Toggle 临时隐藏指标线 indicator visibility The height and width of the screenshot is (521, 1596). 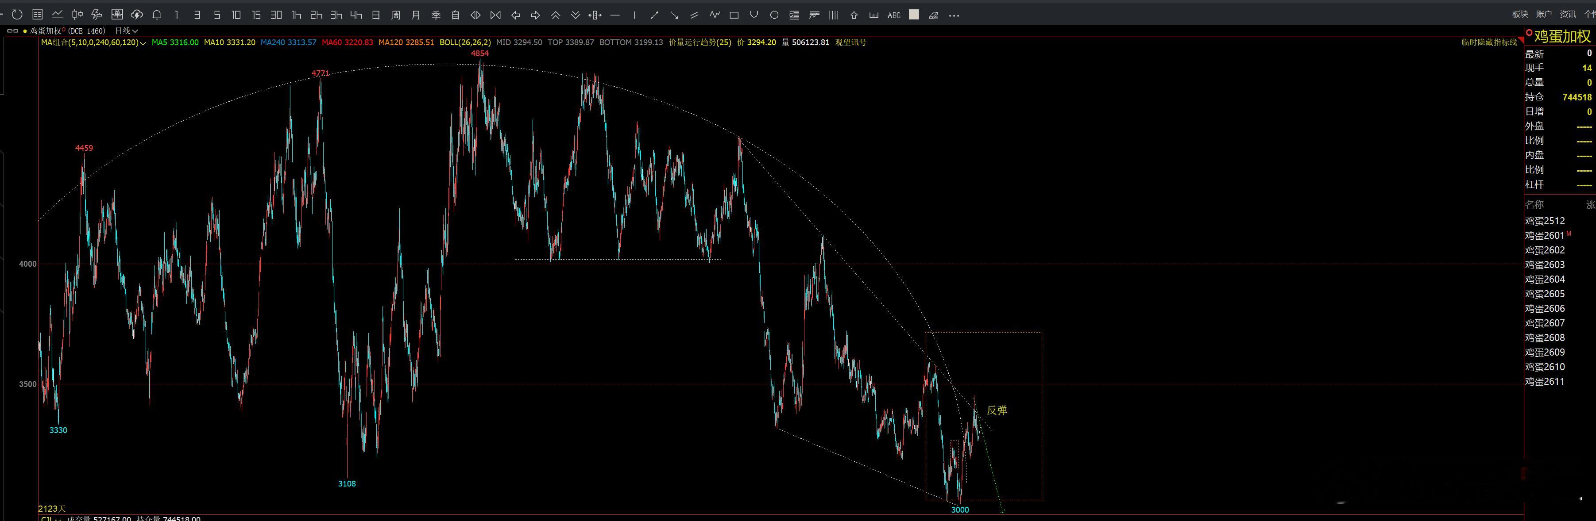pos(1489,42)
